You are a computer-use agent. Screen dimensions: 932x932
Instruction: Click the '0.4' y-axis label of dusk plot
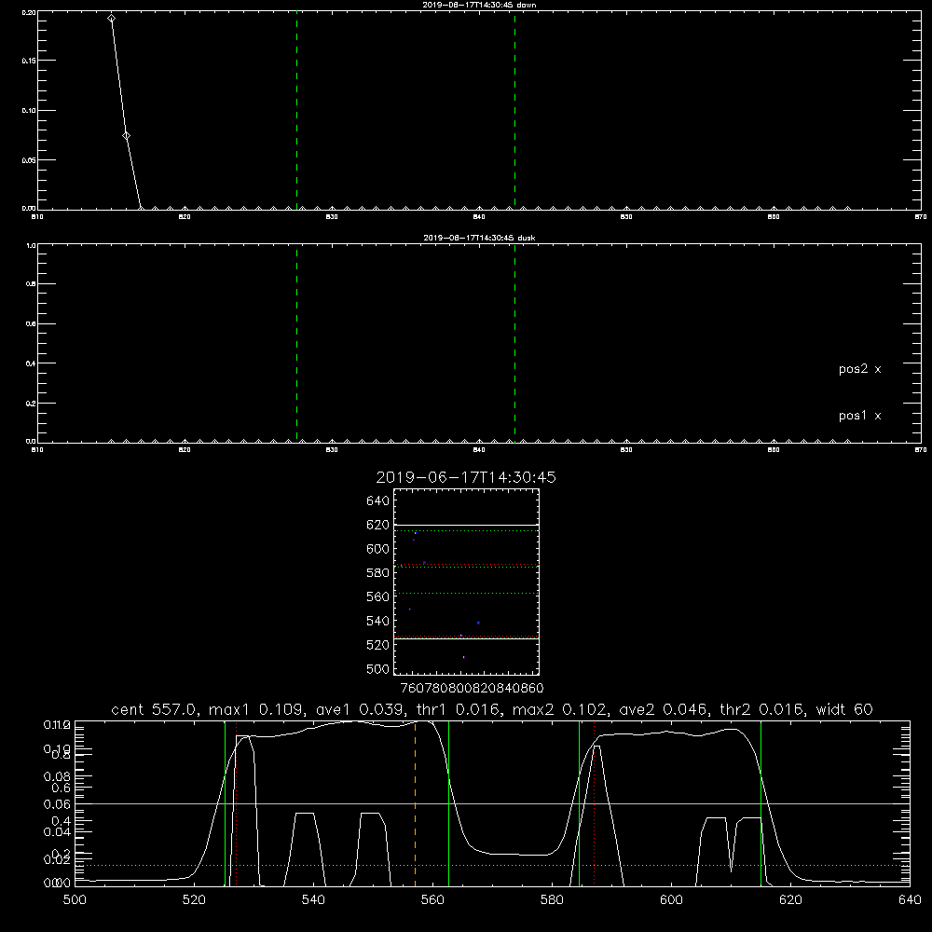coord(31,363)
